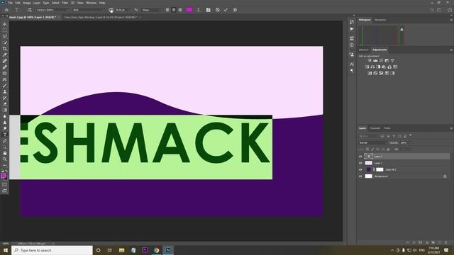Screen dimensions: 454x255
Task: Select the Eyedropper tool
Action: click(5, 55)
